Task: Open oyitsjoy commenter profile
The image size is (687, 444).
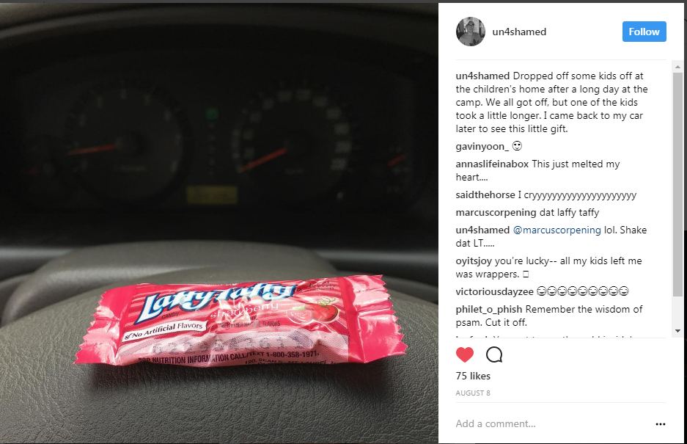Action: (x=474, y=261)
